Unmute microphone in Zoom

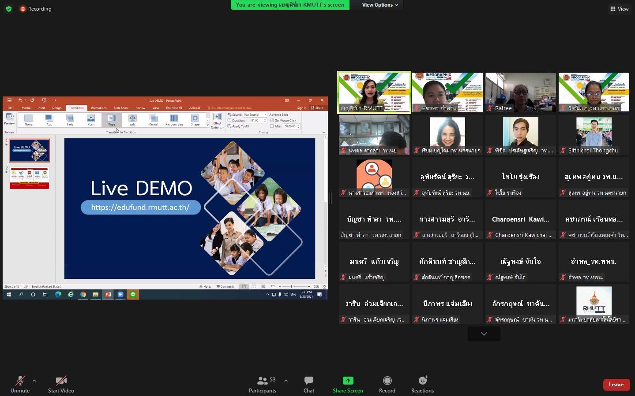[20, 385]
